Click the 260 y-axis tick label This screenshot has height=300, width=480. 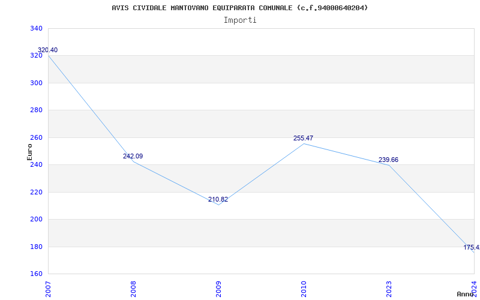tap(36, 137)
